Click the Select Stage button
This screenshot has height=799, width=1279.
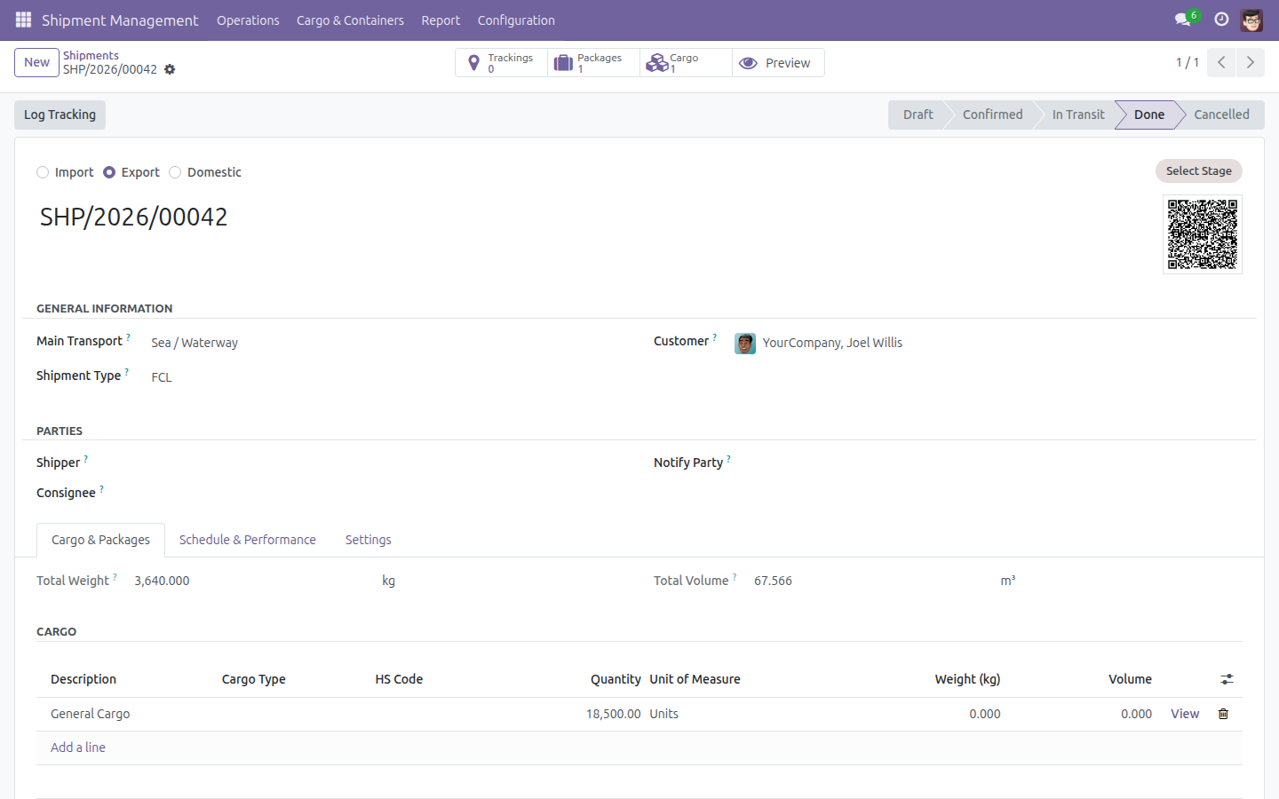click(x=1198, y=170)
